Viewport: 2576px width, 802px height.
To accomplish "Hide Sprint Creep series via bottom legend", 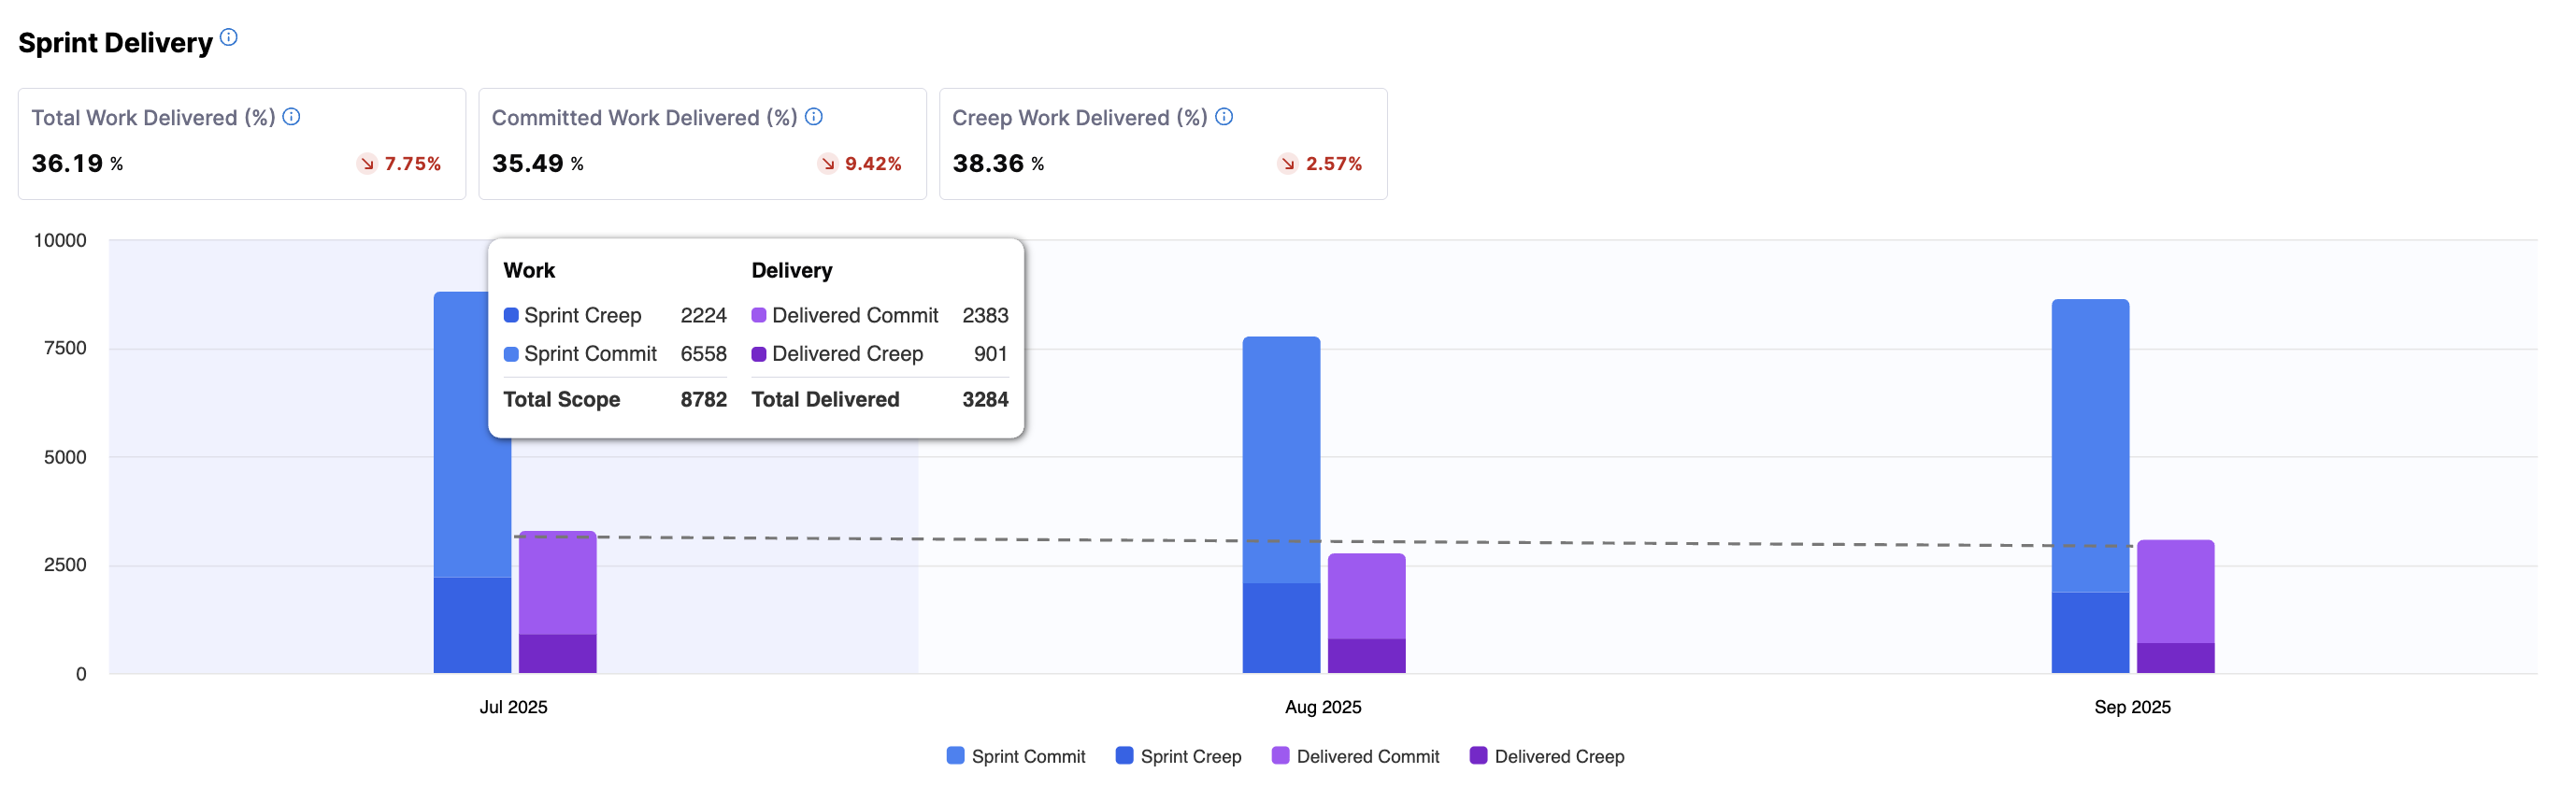I will (x=1178, y=757).
